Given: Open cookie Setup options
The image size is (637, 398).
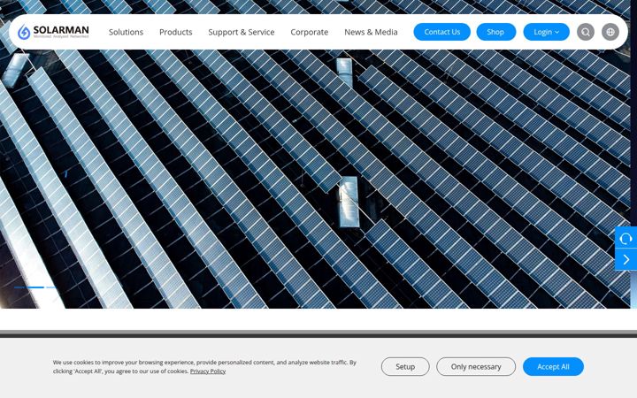Looking at the screenshot, I should coord(405,366).
